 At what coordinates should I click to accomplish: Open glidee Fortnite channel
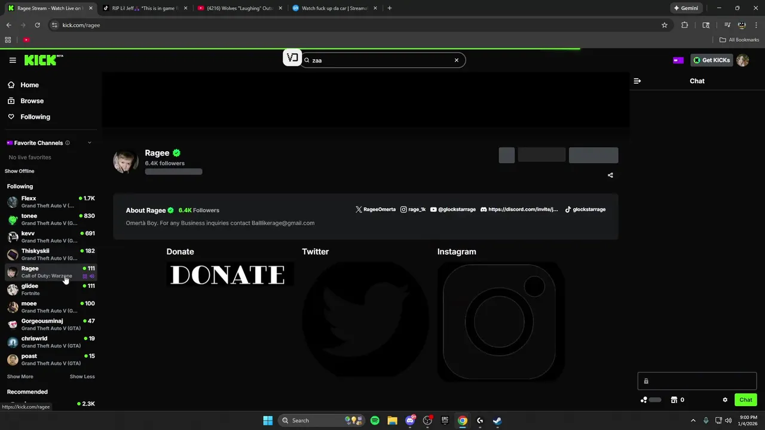click(50, 290)
